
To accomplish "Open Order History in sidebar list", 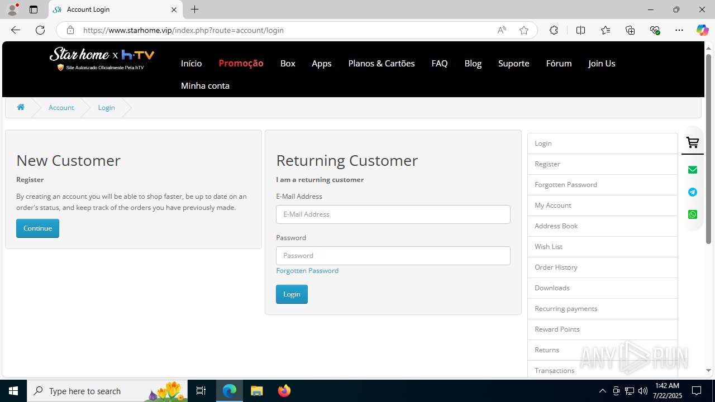I will (603, 267).
